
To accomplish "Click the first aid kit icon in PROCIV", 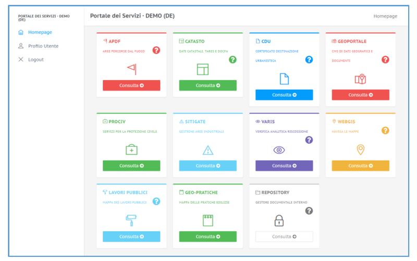I will tap(131, 150).
